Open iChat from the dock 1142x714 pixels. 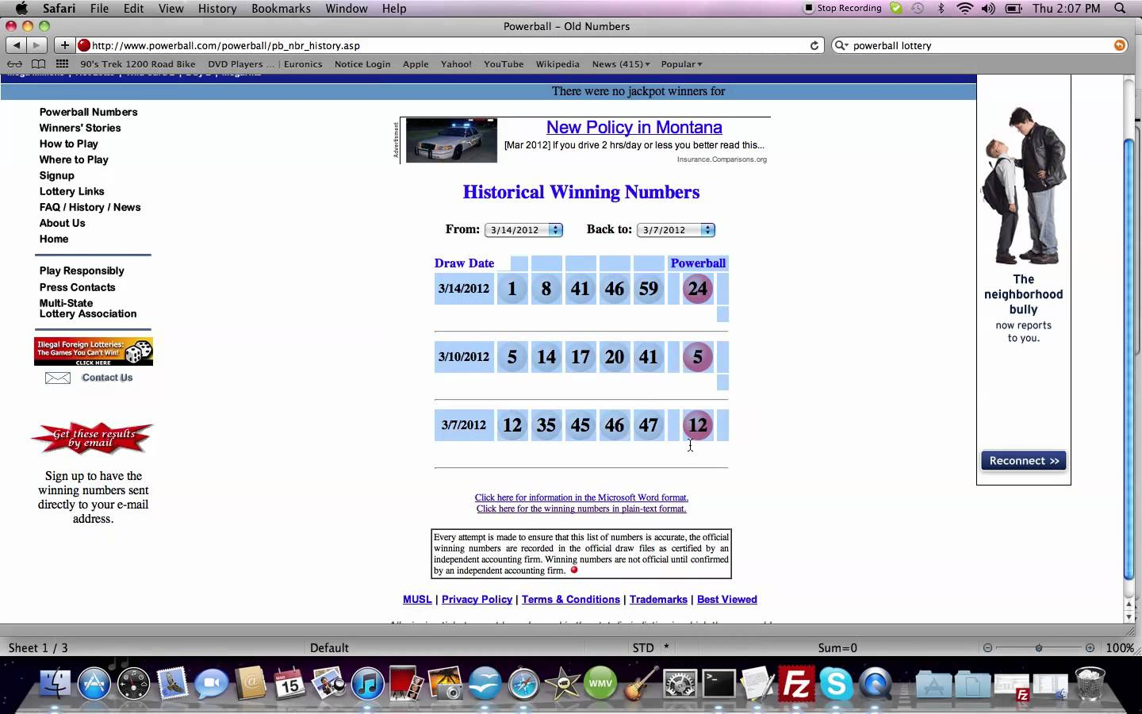[x=211, y=683]
